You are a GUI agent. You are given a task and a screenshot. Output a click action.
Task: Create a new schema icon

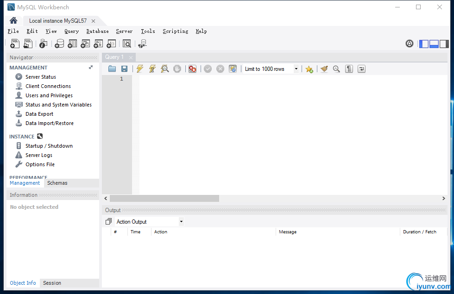point(59,44)
